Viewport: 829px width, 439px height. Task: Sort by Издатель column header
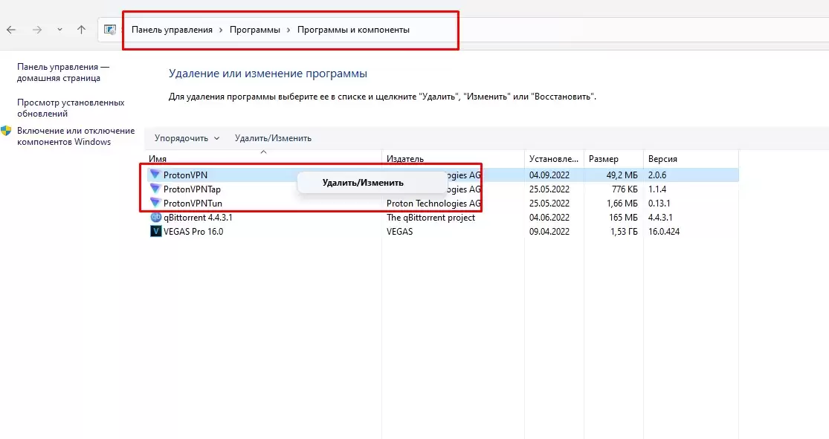coord(405,159)
